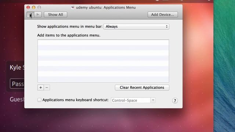Select the Guest session in Ubuntu login

pos(17,99)
